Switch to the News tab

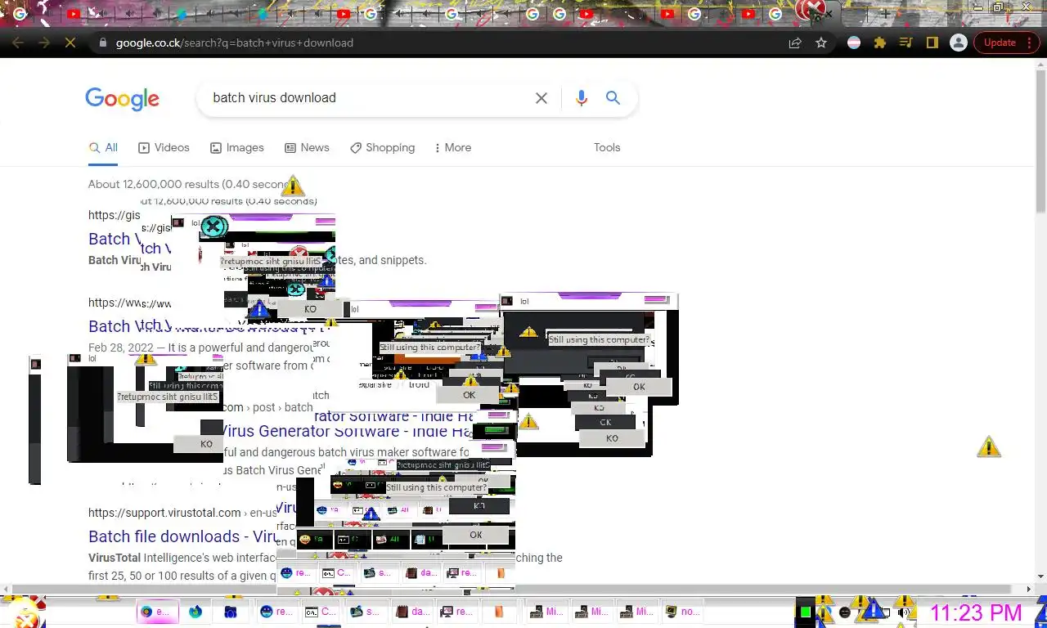[x=307, y=147]
